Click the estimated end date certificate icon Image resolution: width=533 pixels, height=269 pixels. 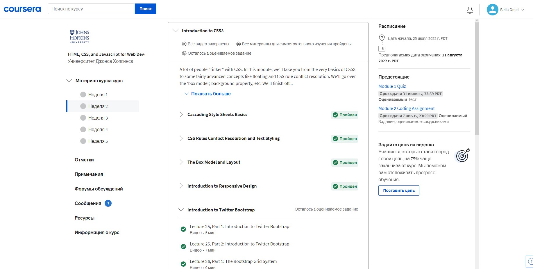point(382,48)
